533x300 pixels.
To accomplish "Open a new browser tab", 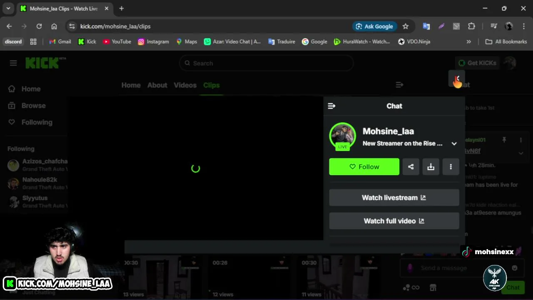I will [122, 8].
